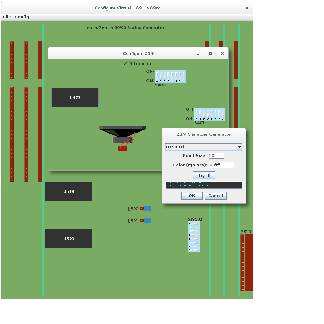This screenshot has height=324, width=324.
Task: Cancel the Character Generator dialog
Action: [x=215, y=196]
